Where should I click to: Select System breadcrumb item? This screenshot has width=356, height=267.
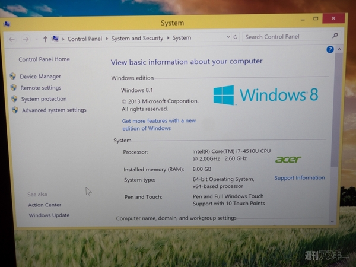point(182,38)
